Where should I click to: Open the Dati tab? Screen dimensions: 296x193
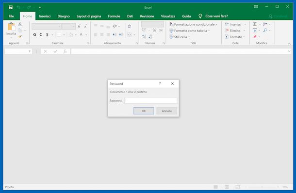coord(130,16)
